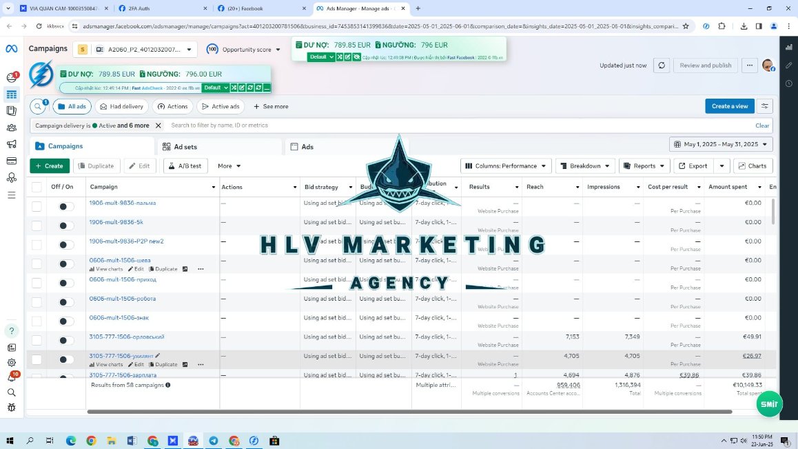Click the Clear filter link
The width and height of the screenshot is (798, 449).
[x=762, y=126]
